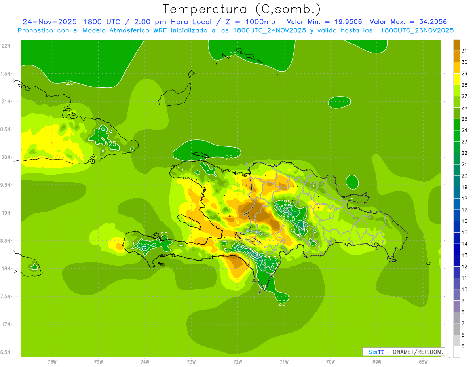Select the teal swatch between 19 and 20
Screen dimensions: 475x367
[x=456, y=181]
